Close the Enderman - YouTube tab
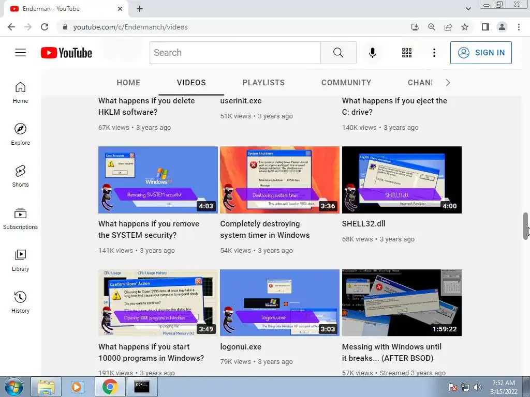This screenshot has width=530, height=397. click(120, 9)
